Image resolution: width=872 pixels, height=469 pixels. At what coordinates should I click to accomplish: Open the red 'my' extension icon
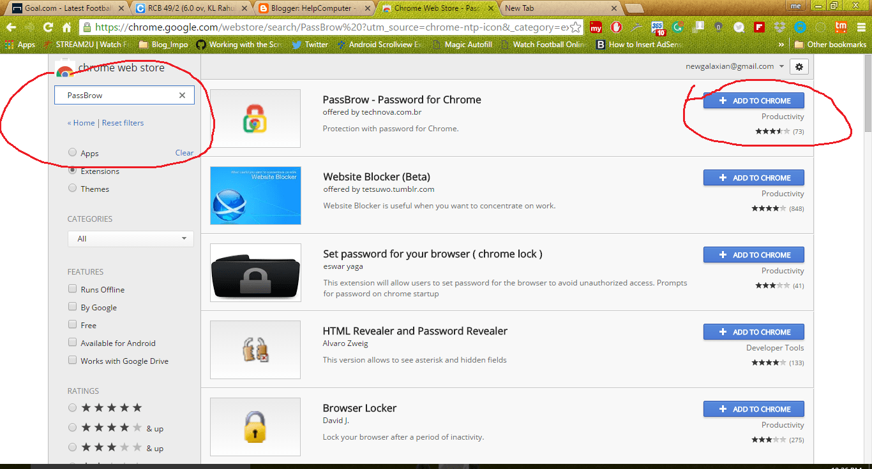596,27
